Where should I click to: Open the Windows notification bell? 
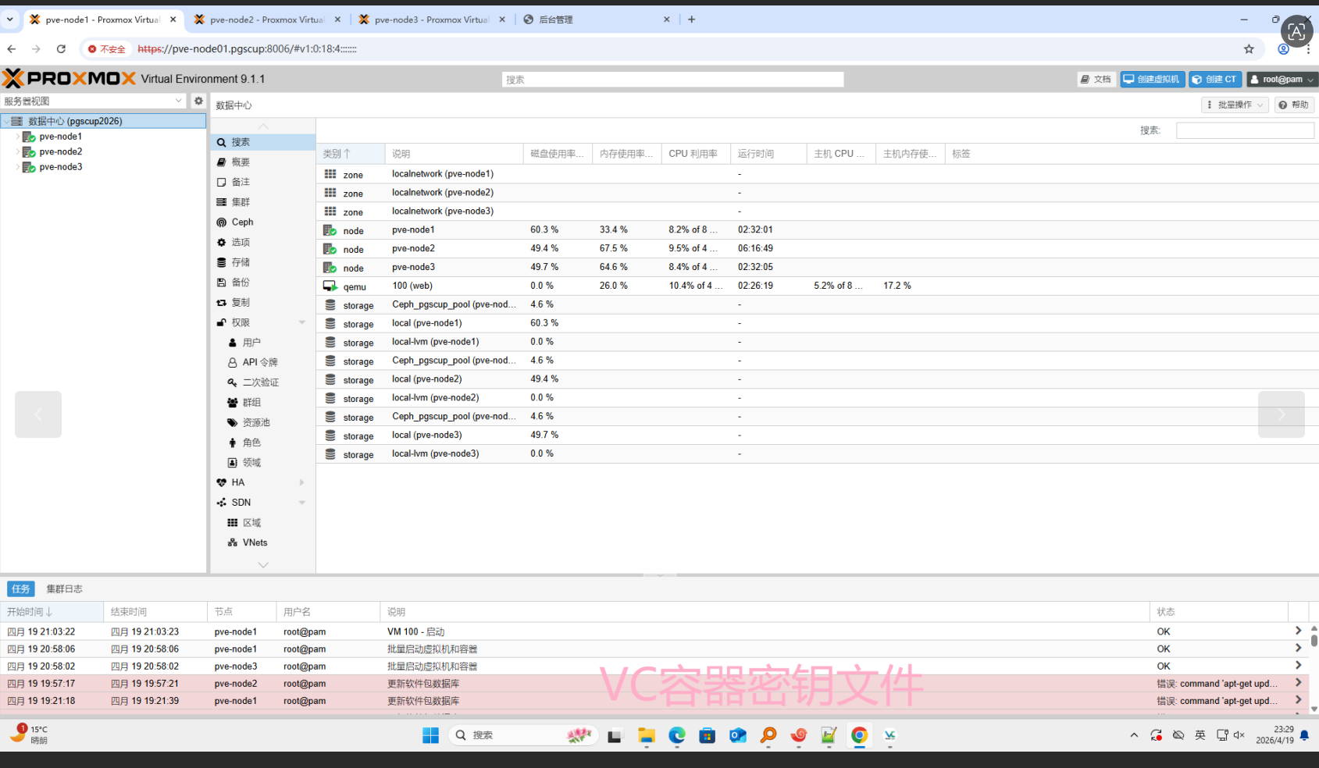tap(1304, 735)
